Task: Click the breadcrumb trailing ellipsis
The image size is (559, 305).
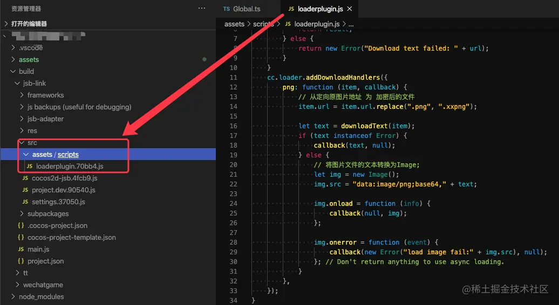Action: 351,25
